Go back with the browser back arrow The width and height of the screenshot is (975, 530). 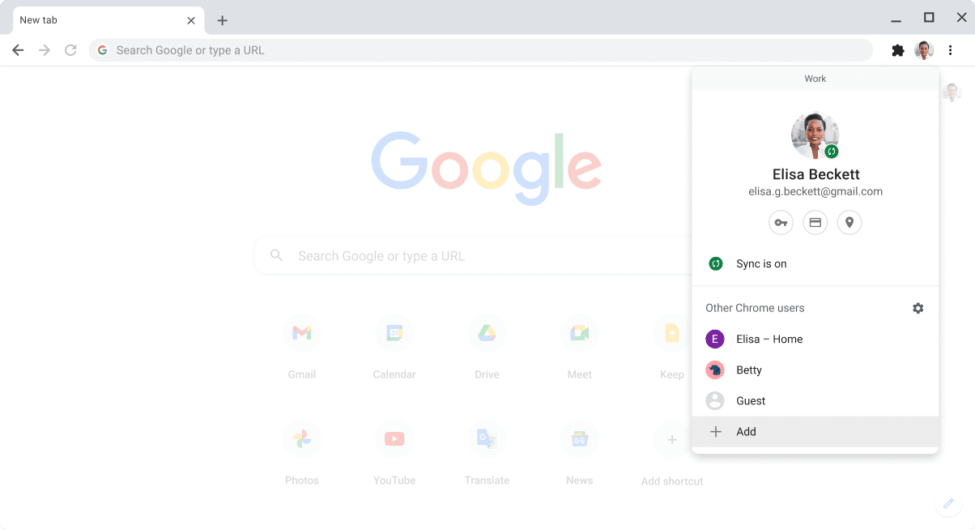tap(18, 50)
